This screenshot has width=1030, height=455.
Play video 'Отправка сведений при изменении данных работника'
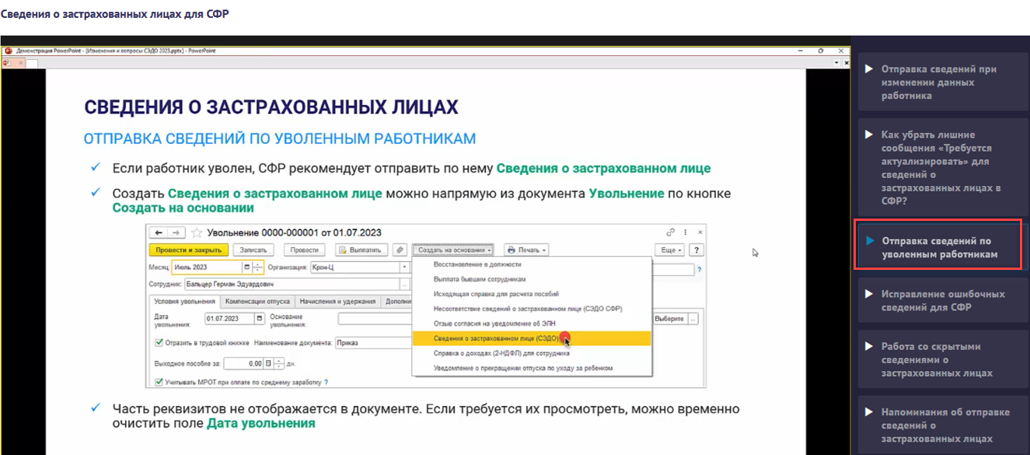(870, 69)
